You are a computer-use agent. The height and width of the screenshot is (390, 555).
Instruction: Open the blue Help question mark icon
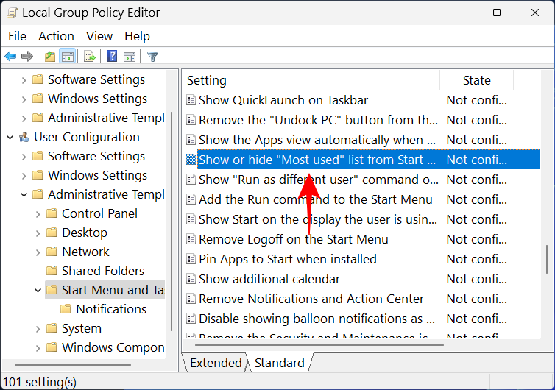112,56
